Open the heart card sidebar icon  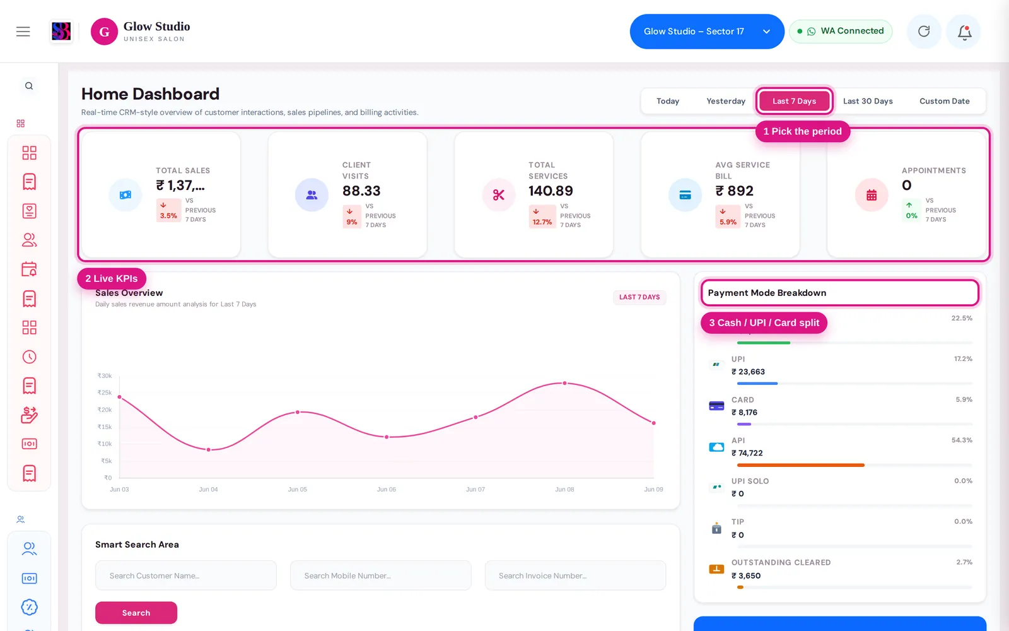click(29, 211)
